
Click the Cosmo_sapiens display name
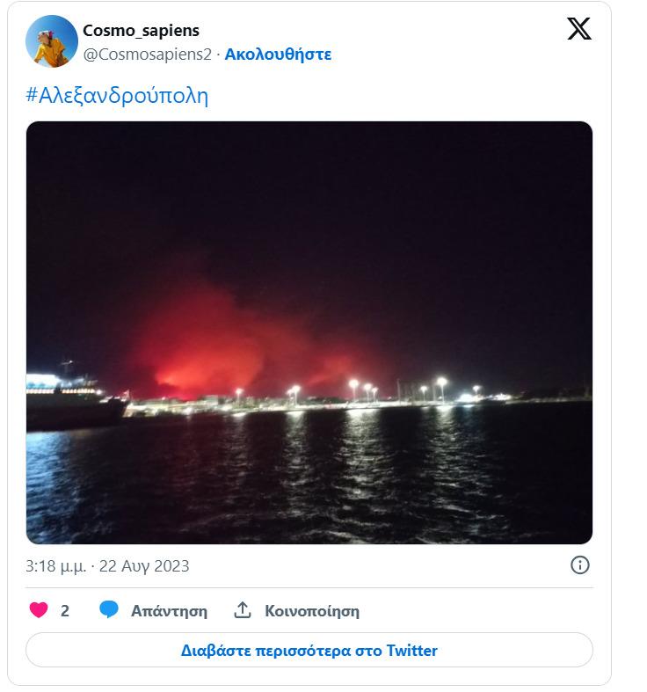(141, 31)
